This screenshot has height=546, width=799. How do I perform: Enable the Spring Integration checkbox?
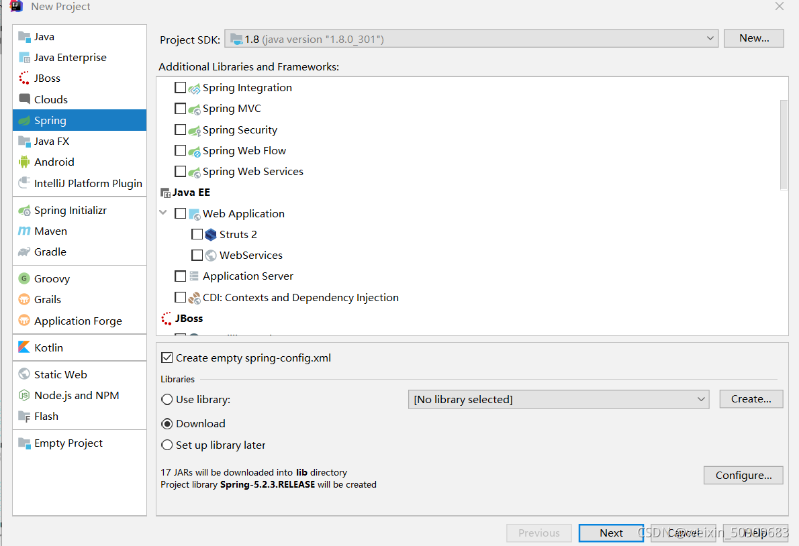181,87
